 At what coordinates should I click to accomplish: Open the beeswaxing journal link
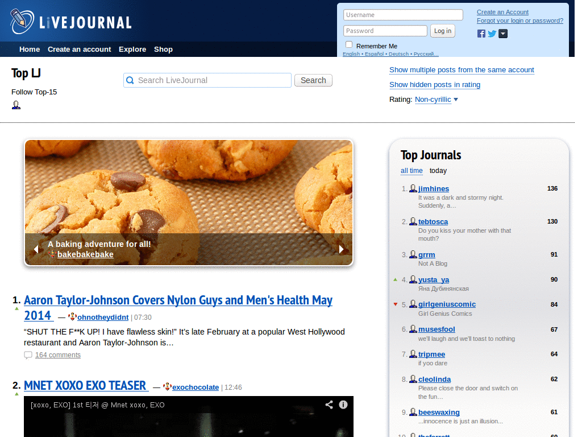pos(439,413)
